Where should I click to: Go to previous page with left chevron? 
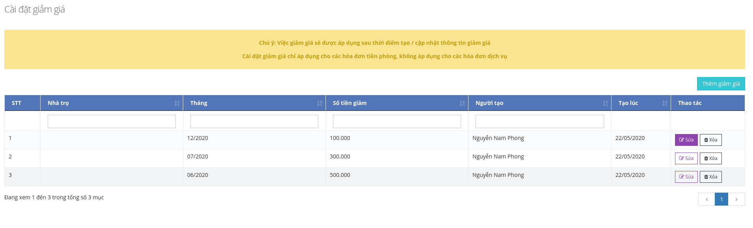pyautogui.click(x=707, y=199)
